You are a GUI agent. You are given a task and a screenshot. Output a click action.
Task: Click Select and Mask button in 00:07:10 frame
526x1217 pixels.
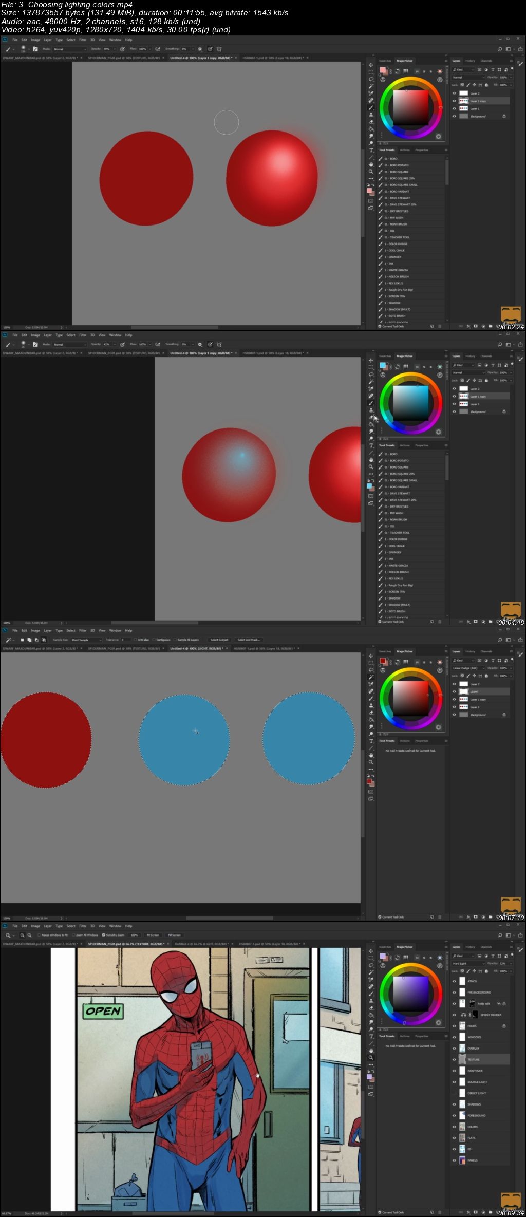click(249, 640)
